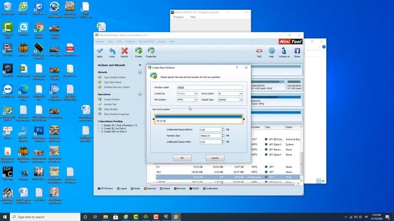394x221 pixels.
Task: Open the FAQ lifebuoy icon
Action: [x=259, y=53]
